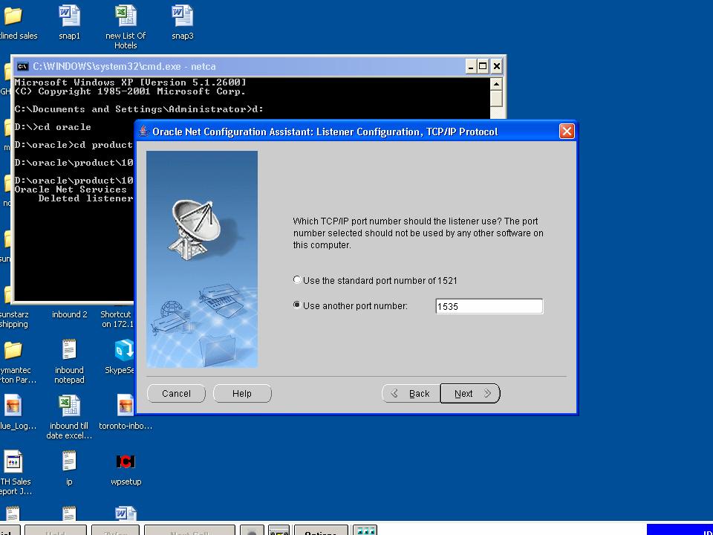Select the 'Use another port number' option
Screen dimensions: 713x535
297,305
